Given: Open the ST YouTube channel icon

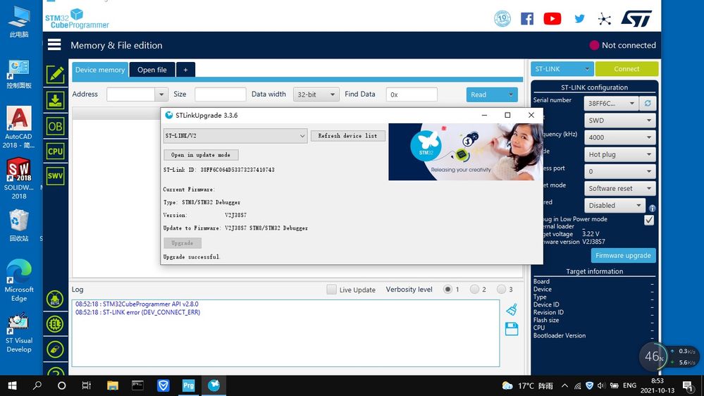Looking at the screenshot, I should tap(552, 18).
